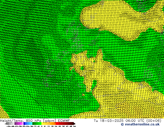The image size is (164, 127).
Task: Click the Tu 18-03-2025 06:00 UTC forecast time
Action: pyautogui.click(x=119, y=121)
